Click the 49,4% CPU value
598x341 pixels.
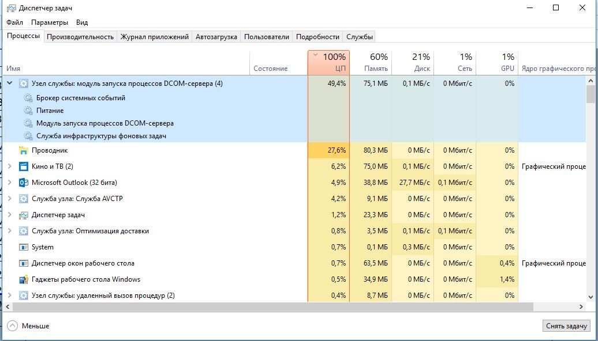point(337,84)
